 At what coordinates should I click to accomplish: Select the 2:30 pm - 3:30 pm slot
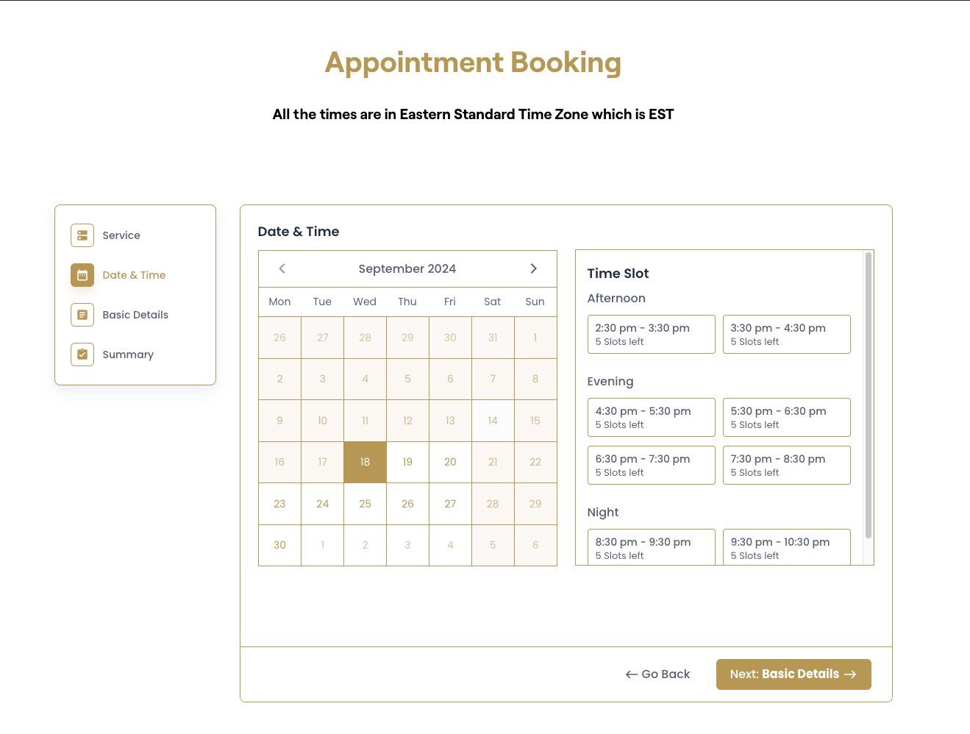(x=651, y=334)
